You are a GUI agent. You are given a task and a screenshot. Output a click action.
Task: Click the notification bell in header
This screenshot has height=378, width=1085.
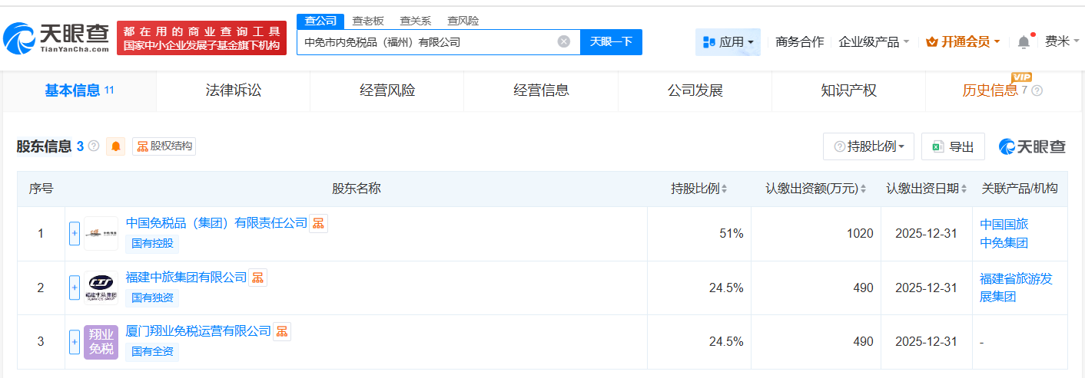1024,42
